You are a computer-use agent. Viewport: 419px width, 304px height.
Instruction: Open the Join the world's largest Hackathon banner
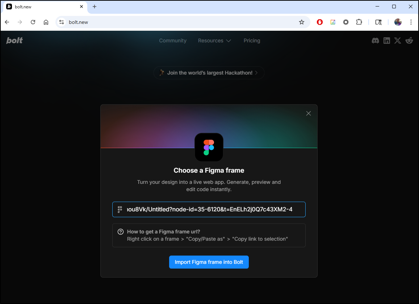(209, 73)
